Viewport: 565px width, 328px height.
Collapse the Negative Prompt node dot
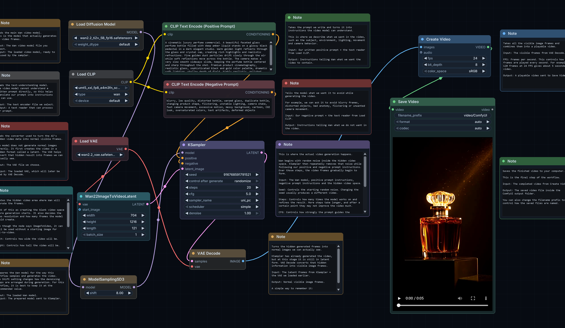(x=168, y=84)
